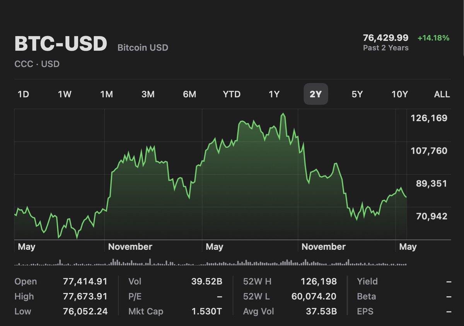This screenshot has width=464, height=326.
Task: Click the 70,942 axis label
Action: click(x=432, y=216)
